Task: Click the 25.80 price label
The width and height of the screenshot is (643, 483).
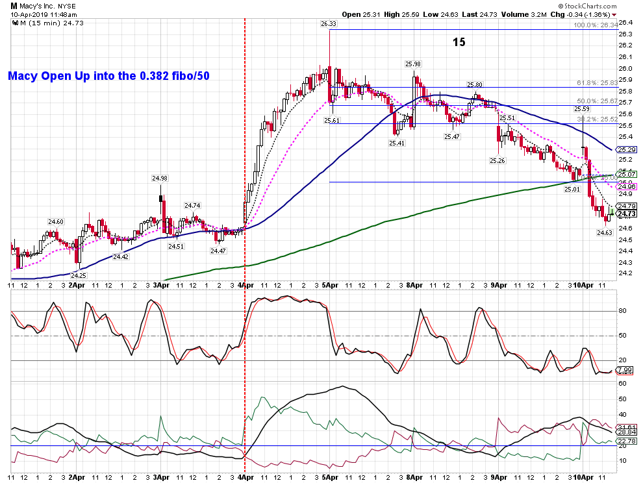Action: click(x=475, y=85)
